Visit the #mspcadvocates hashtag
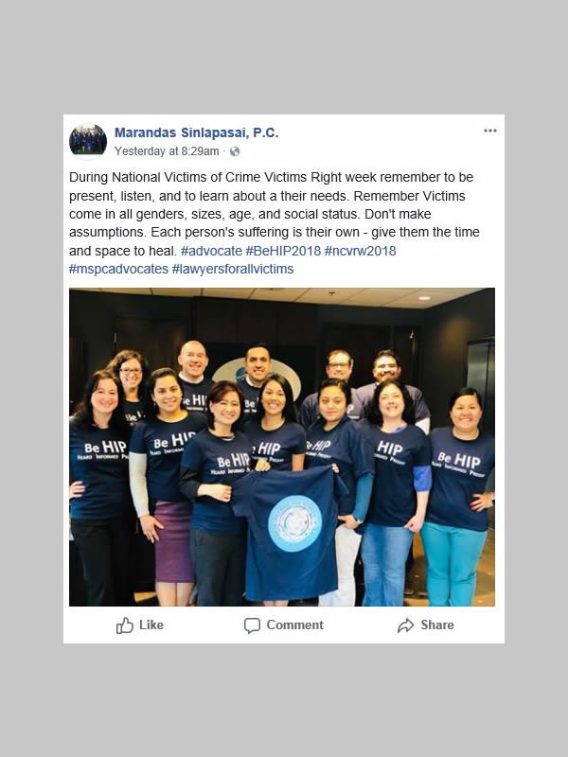Image resolution: width=568 pixels, height=757 pixels. pyautogui.click(x=119, y=269)
